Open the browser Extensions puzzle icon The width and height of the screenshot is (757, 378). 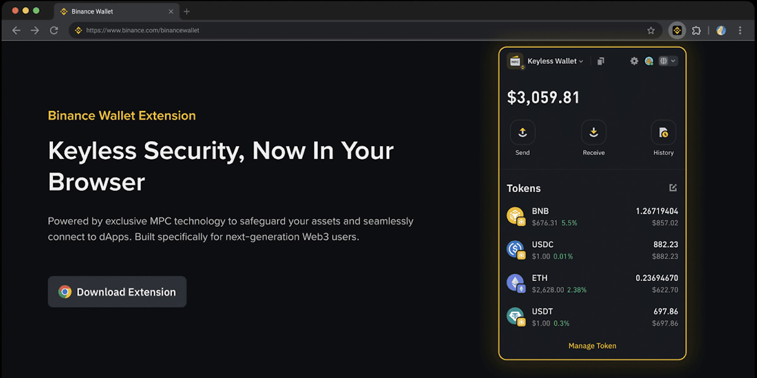click(696, 30)
